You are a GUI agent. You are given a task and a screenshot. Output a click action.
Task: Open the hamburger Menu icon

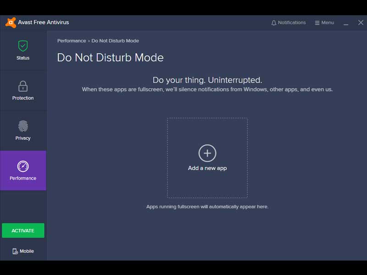tap(317, 23)
